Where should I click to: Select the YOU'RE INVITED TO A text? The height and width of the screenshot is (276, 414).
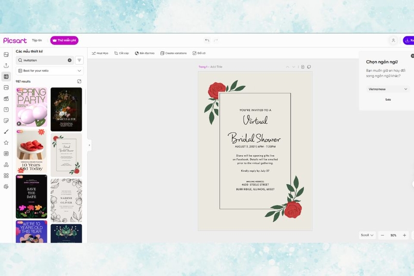tap(255, 110)
